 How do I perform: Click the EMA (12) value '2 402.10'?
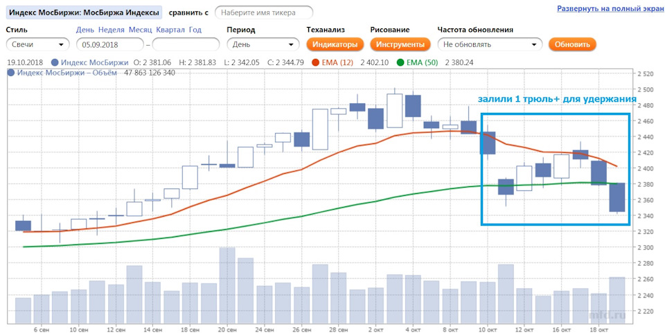coord(375,63)
